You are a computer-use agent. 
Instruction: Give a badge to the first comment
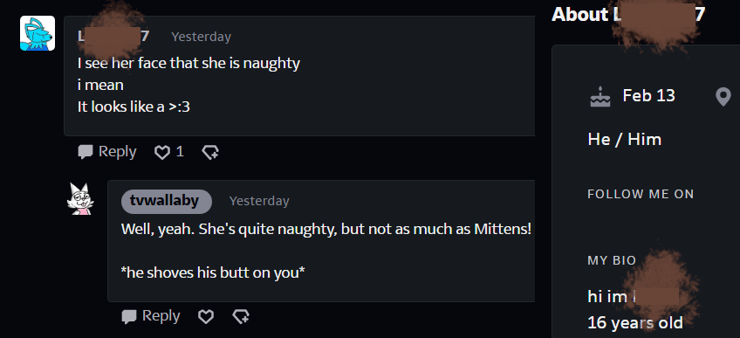210,152
